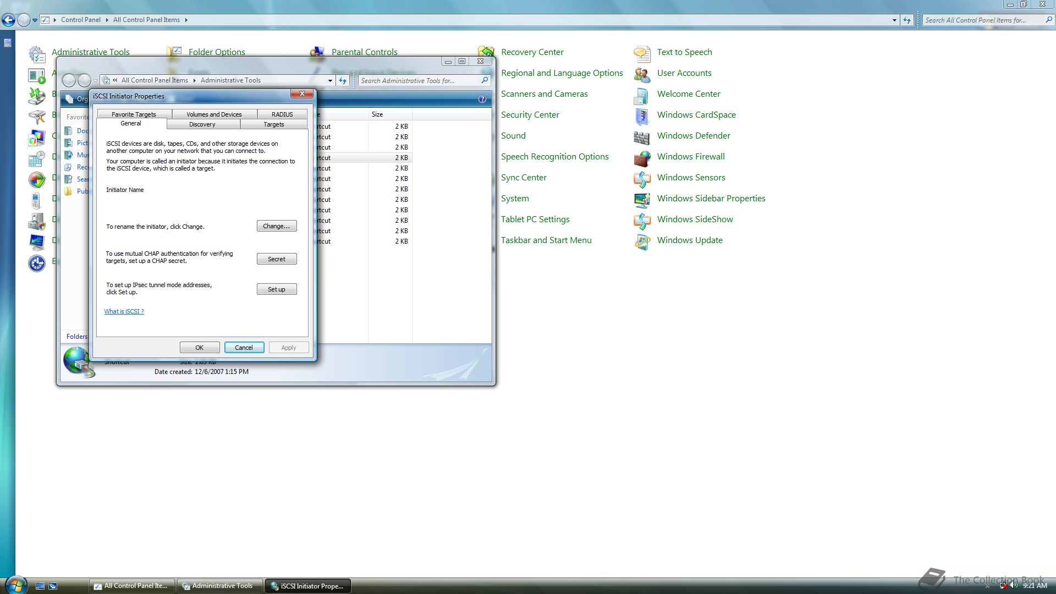1056x594 pixels.
Task: Click the double-chevron in Administrative Tools address bar
Action: pyautogui.click(x=115, y=80)
